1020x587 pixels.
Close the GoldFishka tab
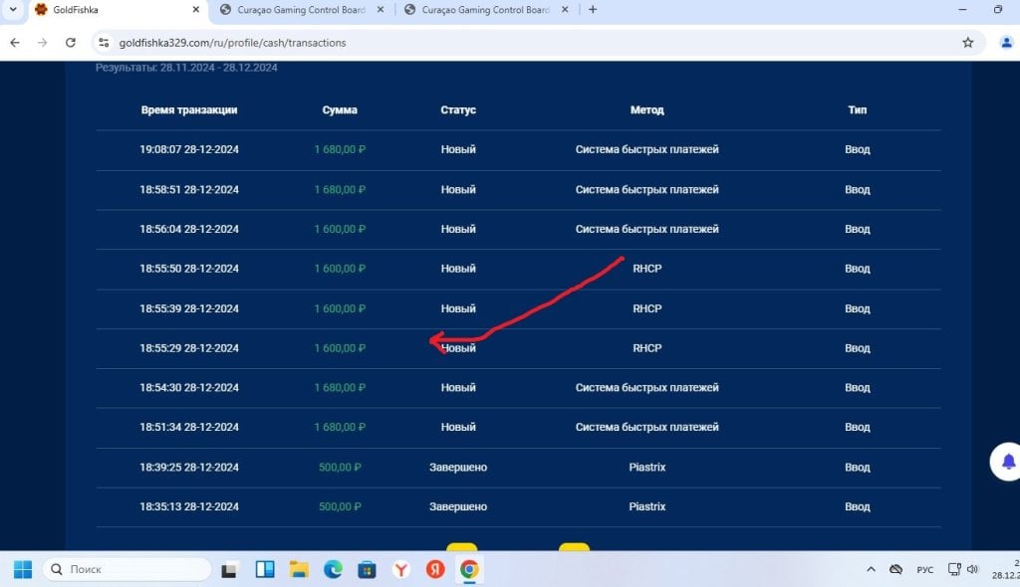tap(196, 10)
